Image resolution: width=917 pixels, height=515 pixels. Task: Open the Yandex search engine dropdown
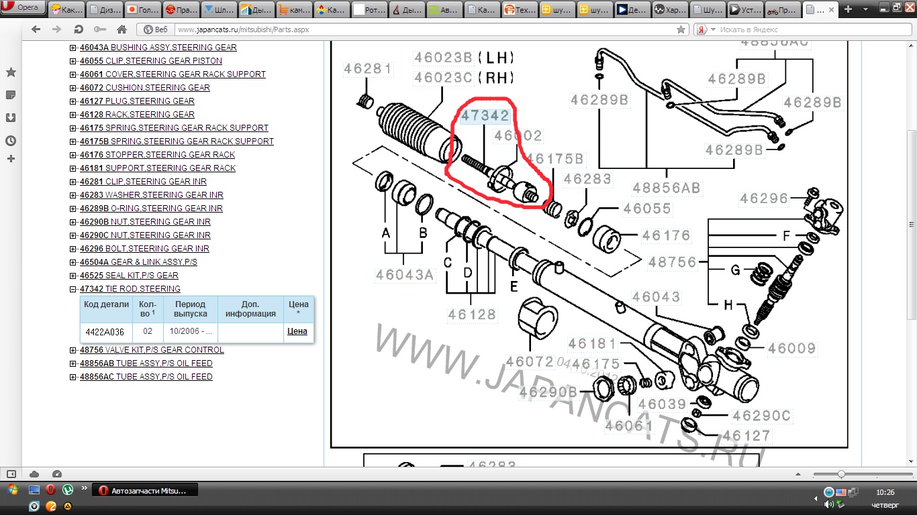point(713,30)
